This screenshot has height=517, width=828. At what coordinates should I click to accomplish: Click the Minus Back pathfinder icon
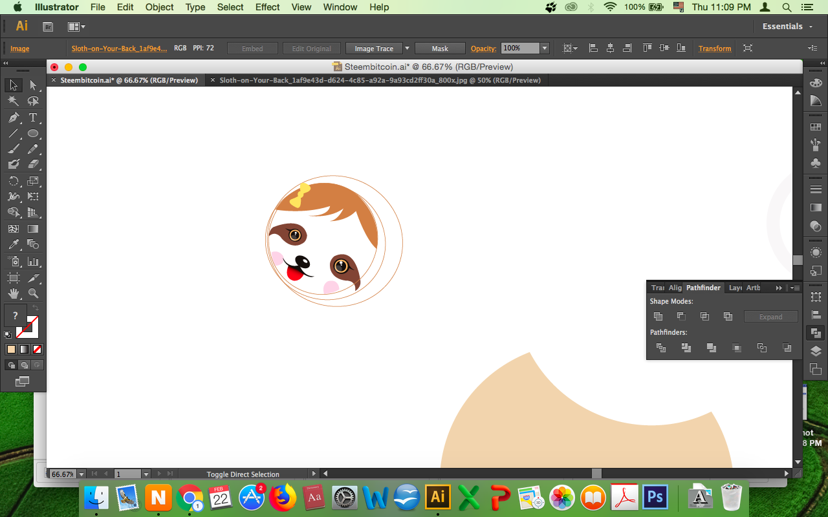[x=787, y=348]
